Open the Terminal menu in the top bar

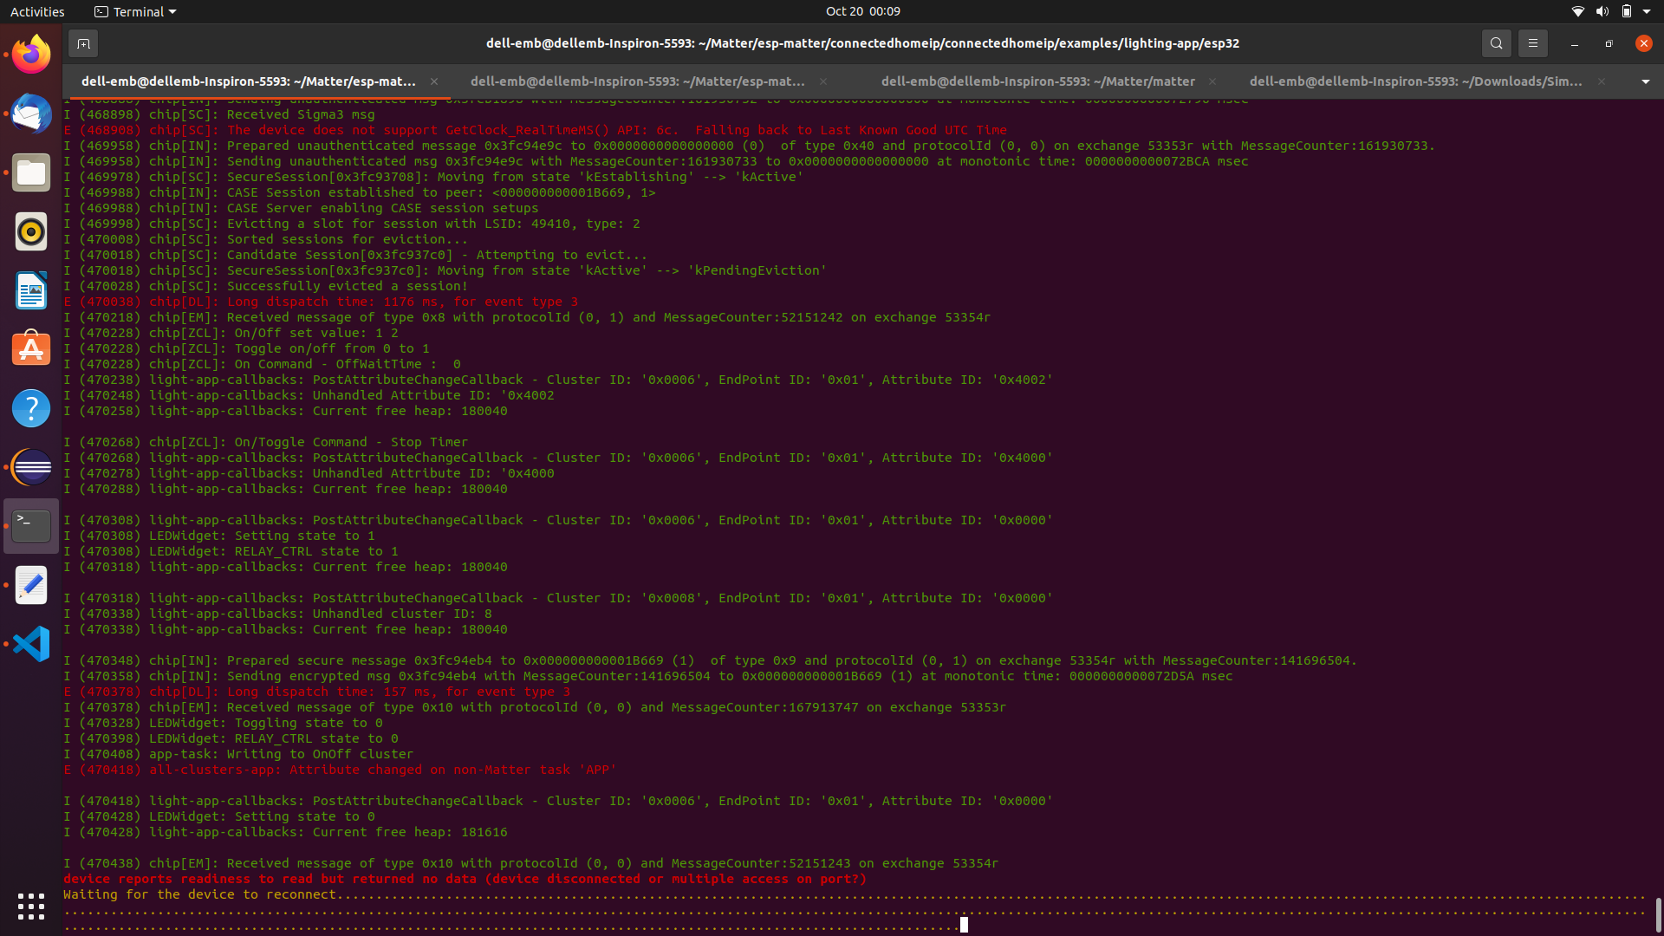coord(134,11)
